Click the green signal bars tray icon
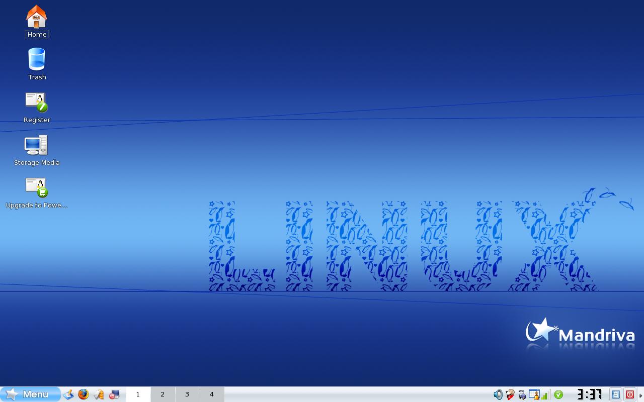Screen dimensions: 644x402 (545, 395)
